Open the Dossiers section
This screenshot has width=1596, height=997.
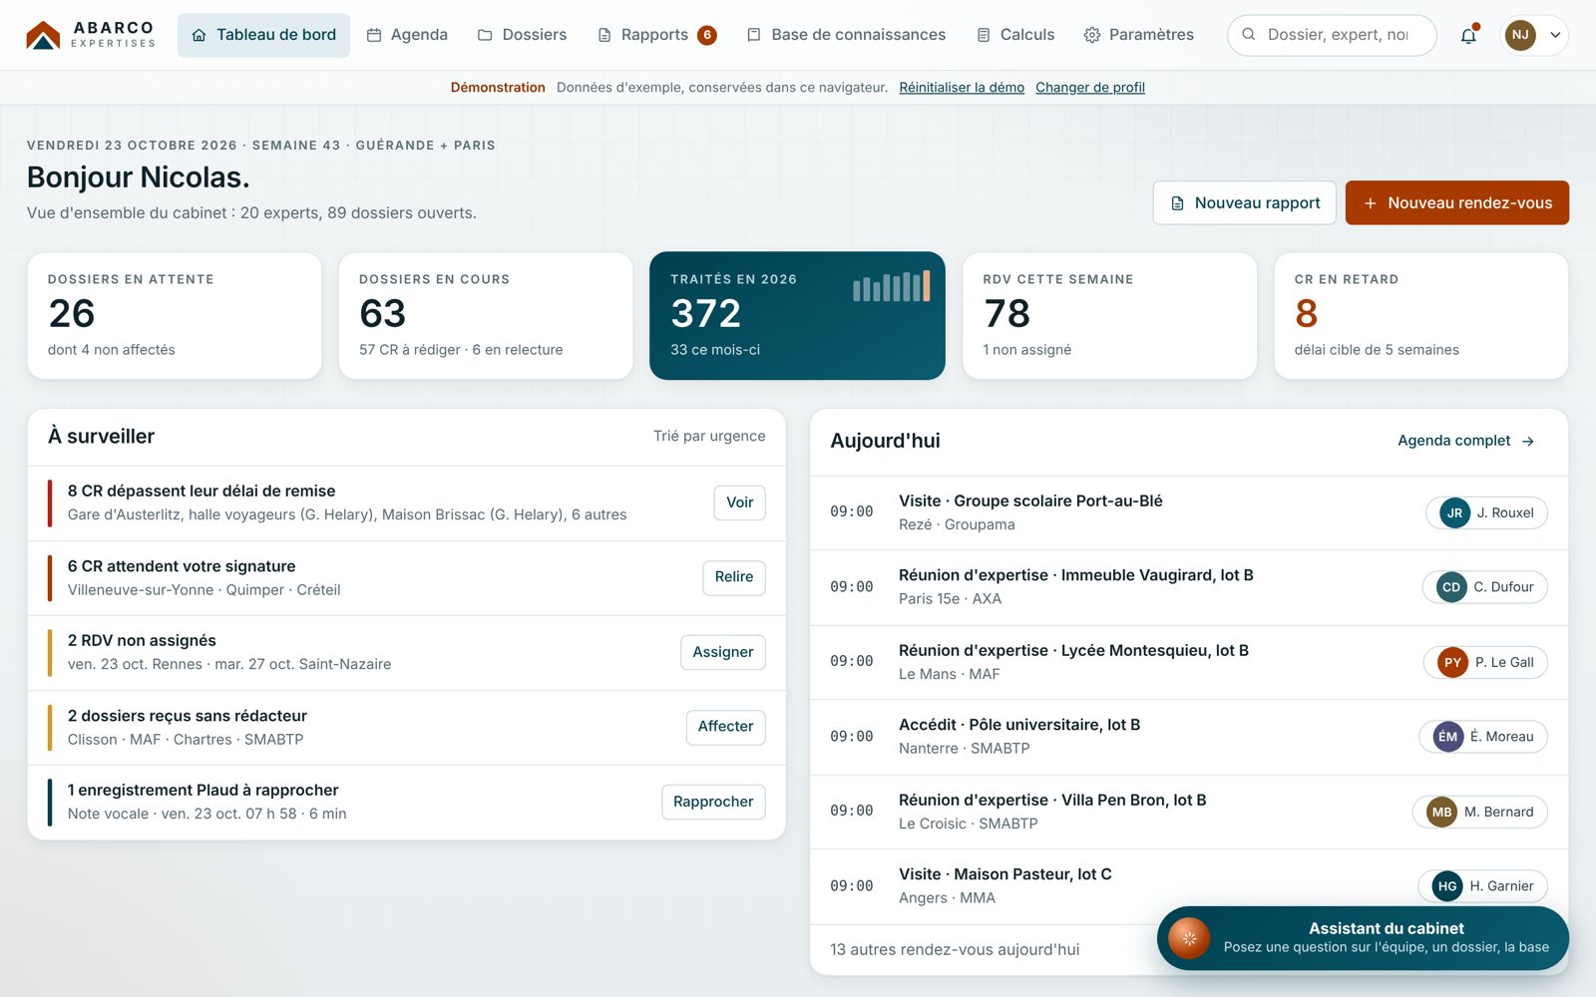click(522, 35)
